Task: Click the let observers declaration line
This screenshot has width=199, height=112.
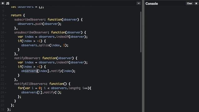Action: click(27, 7)
